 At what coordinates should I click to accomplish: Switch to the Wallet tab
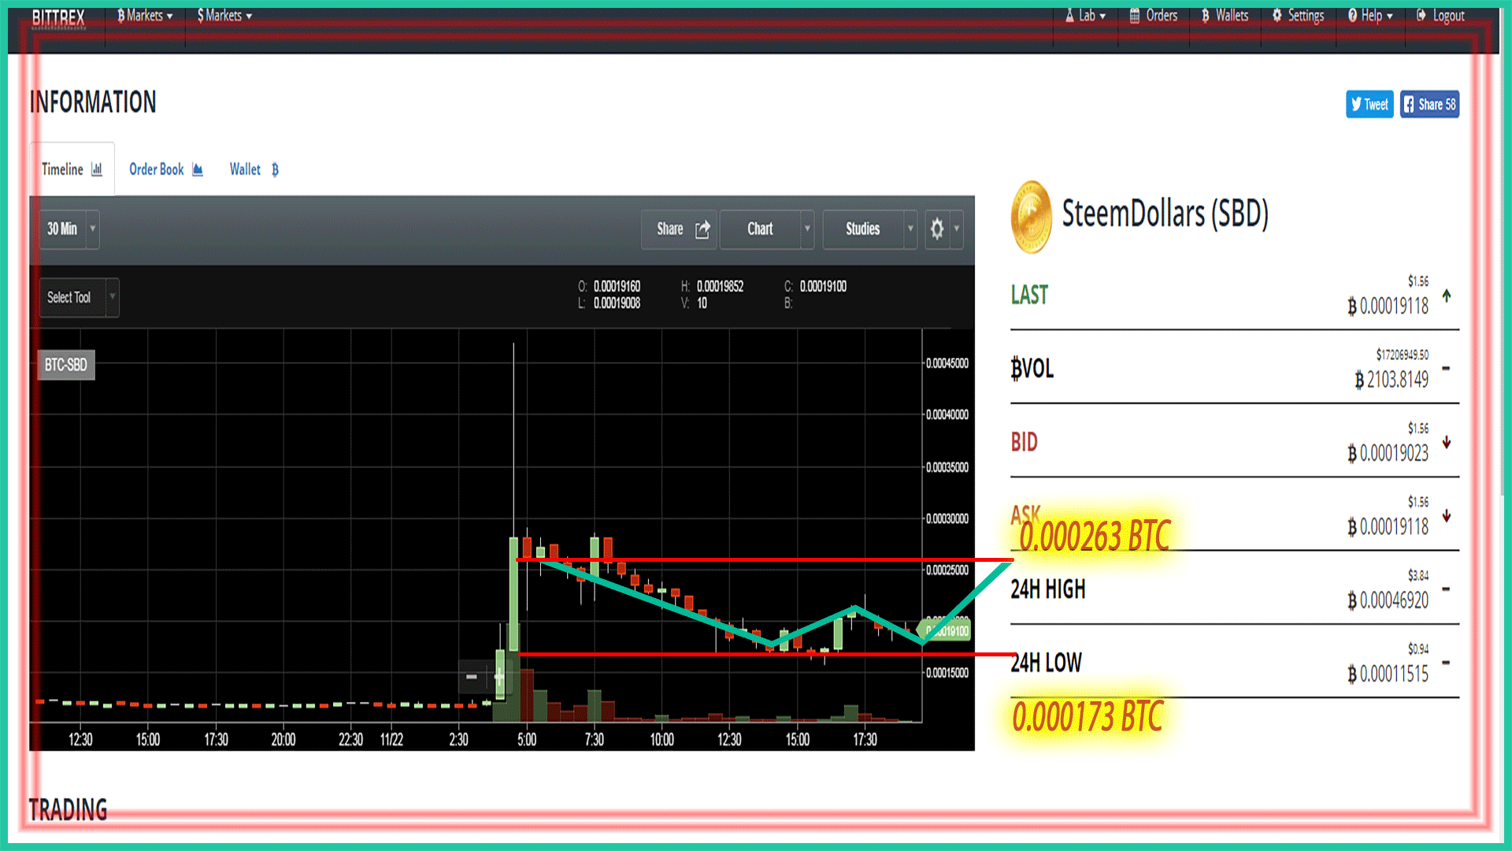254,169
